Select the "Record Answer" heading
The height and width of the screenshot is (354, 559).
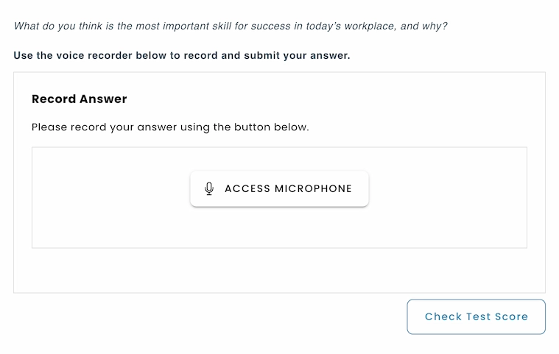pyautogui.click(x=80, y=99)
